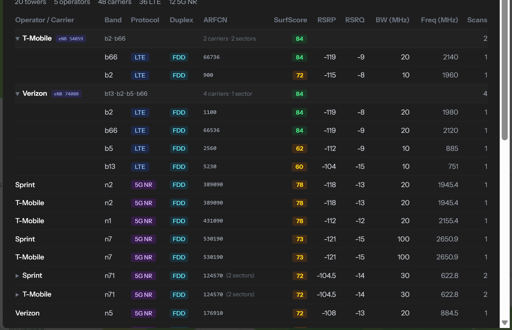Viewport: 512px width, 330px height.
Task: Click the eNB 54059 badge
Action: tap(71, 39)
